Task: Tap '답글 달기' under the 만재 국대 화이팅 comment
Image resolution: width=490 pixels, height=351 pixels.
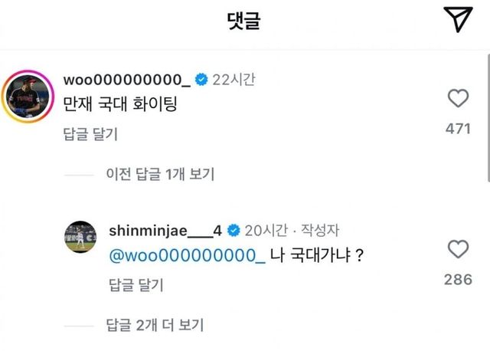Action: point(90,134)
